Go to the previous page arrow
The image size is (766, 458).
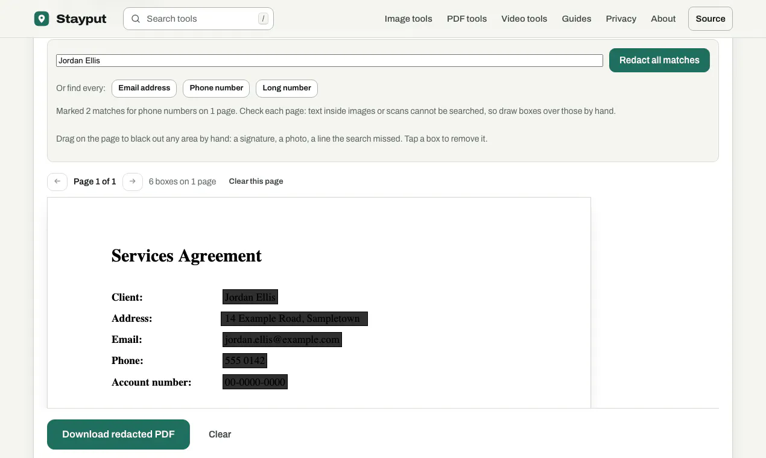(57, 181)
